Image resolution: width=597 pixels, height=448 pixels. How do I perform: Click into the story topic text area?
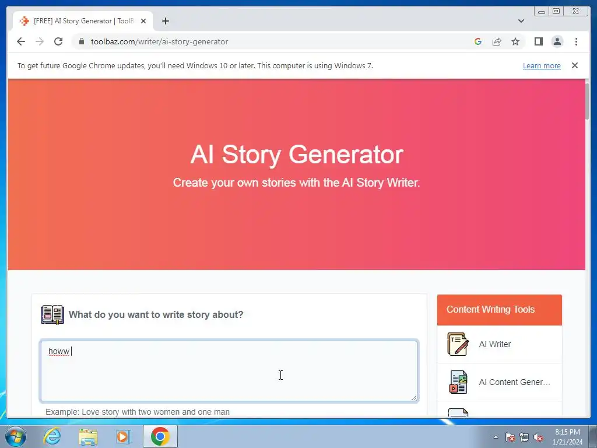click(229, 370)
